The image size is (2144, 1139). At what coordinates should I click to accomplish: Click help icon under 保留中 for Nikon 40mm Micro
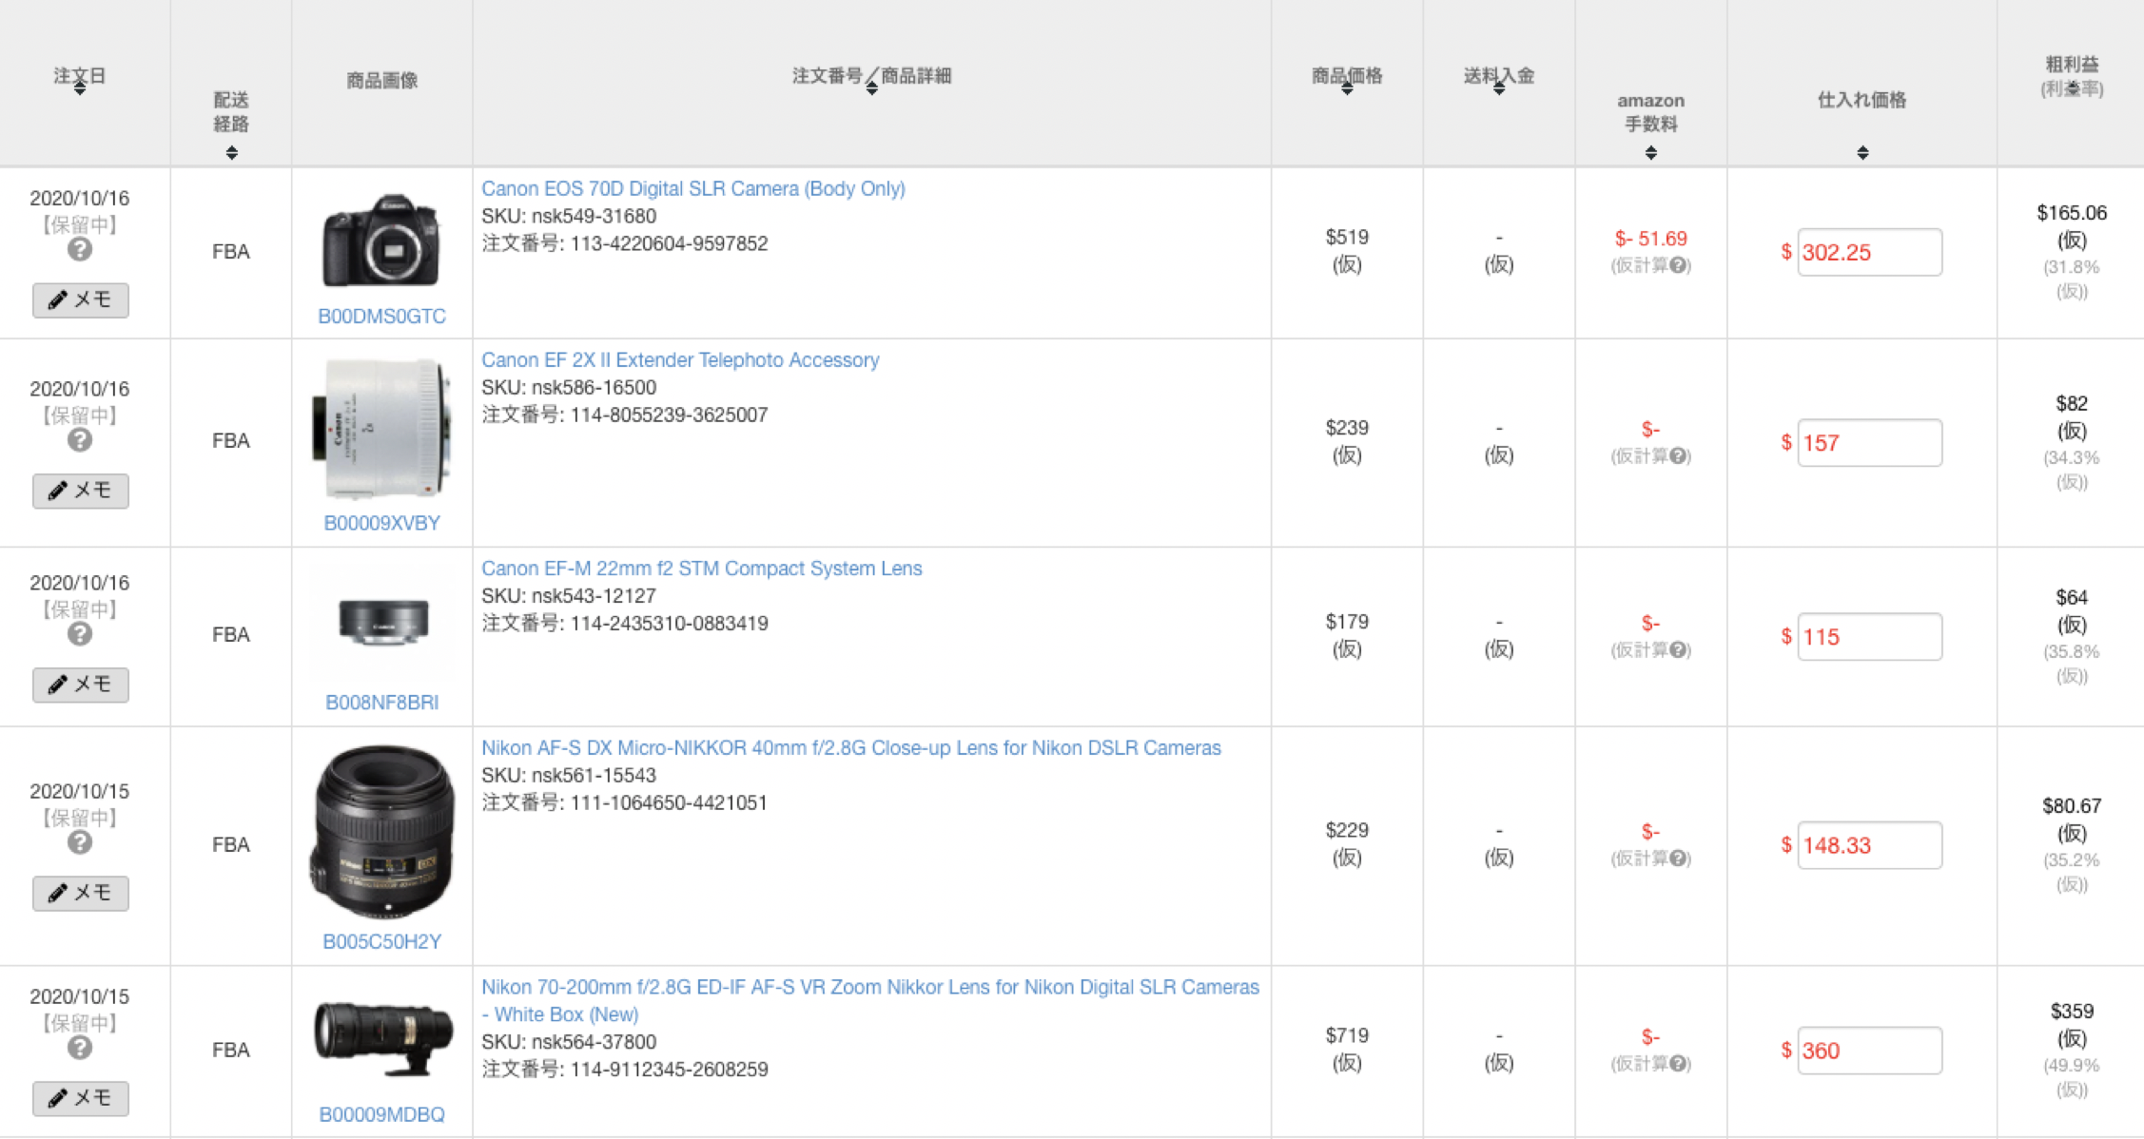pyautogui.click(x=80, y=842)
